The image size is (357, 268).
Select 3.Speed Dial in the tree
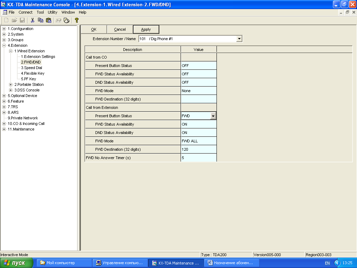(31, 68)
